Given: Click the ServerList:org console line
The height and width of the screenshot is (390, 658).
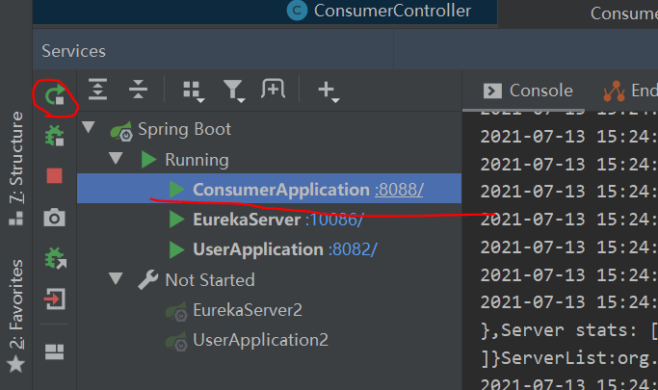Looking at the screenshot, I should click(568, 358).
